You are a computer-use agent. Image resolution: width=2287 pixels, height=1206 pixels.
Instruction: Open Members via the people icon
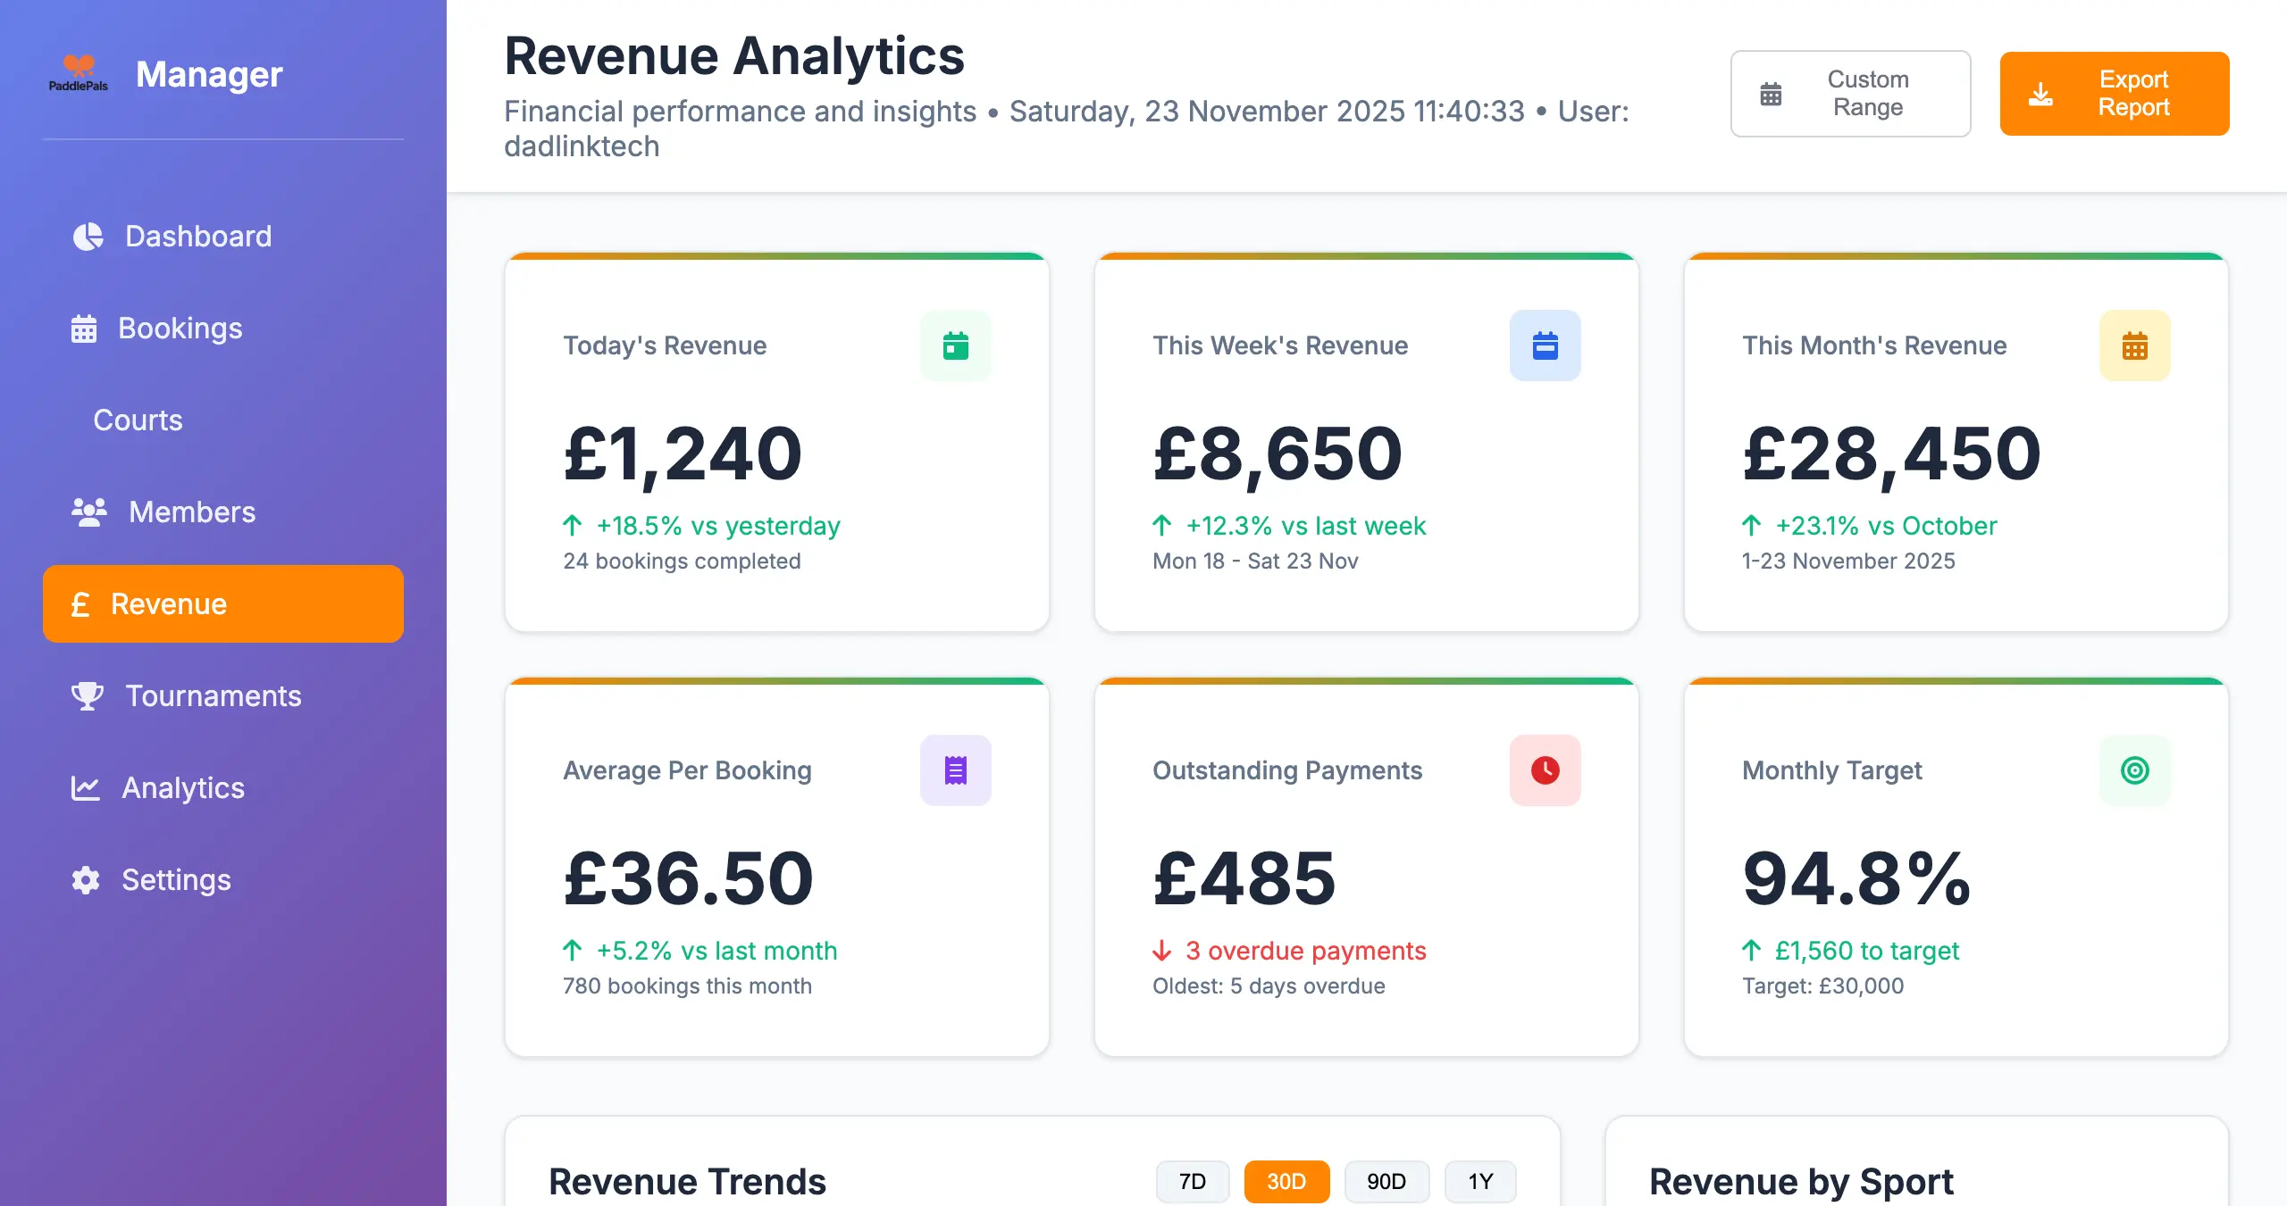88,512
